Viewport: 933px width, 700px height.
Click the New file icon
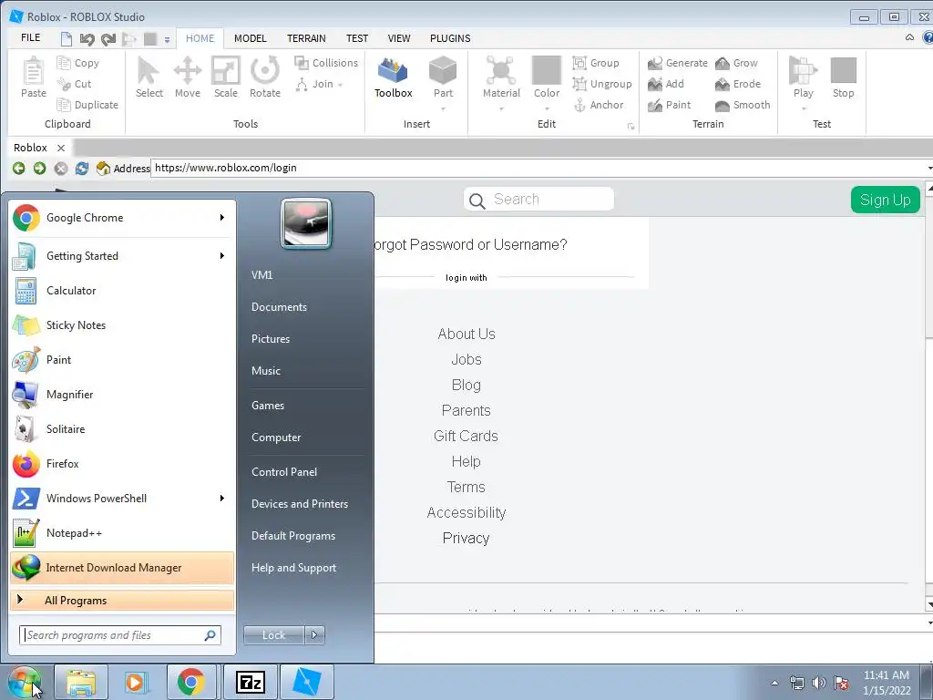pos(67,39)
